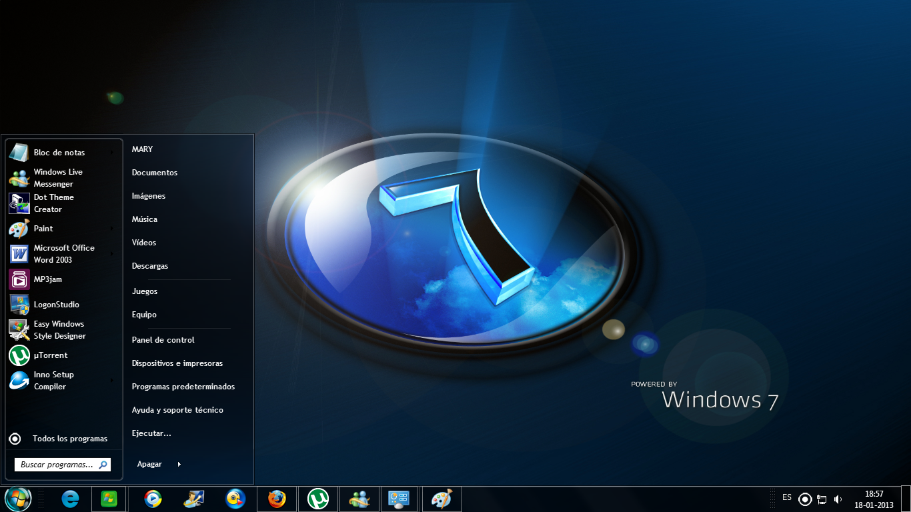
Task: Click Show Desktop strip at taskbar end
Action: click(906, 499)
